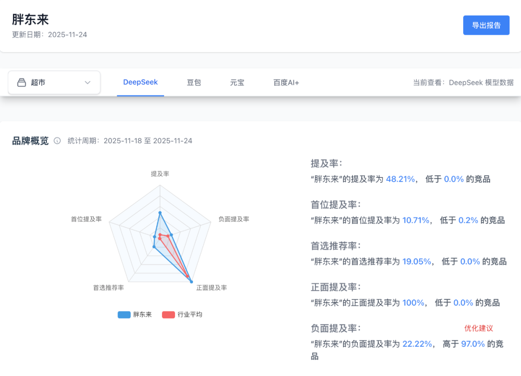The image size is (521, 376).
Task: Click the 48.21% mention rate value
Action: pos(400,179)
